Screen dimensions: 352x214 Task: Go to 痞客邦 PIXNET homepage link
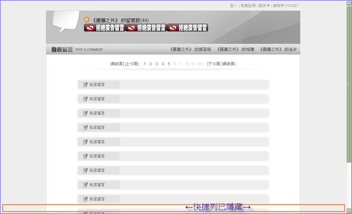(x=286, y=6)
